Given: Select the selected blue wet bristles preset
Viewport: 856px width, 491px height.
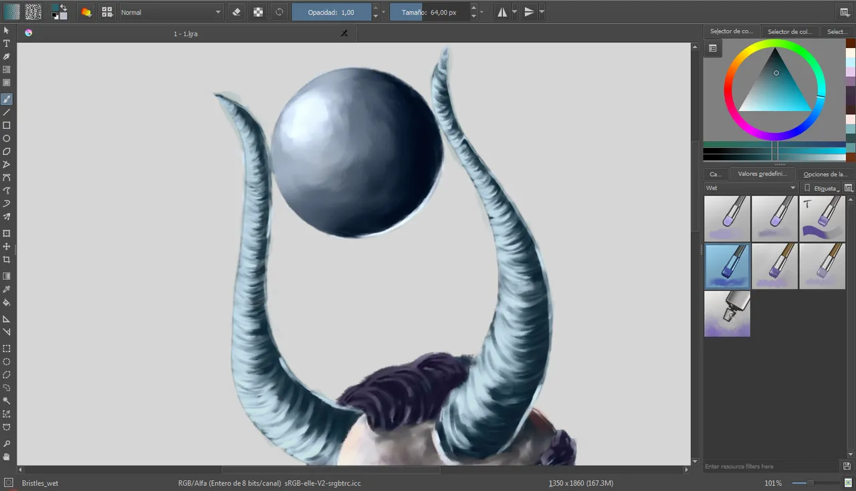Looking at the screenshot, I should coord(727,266).
